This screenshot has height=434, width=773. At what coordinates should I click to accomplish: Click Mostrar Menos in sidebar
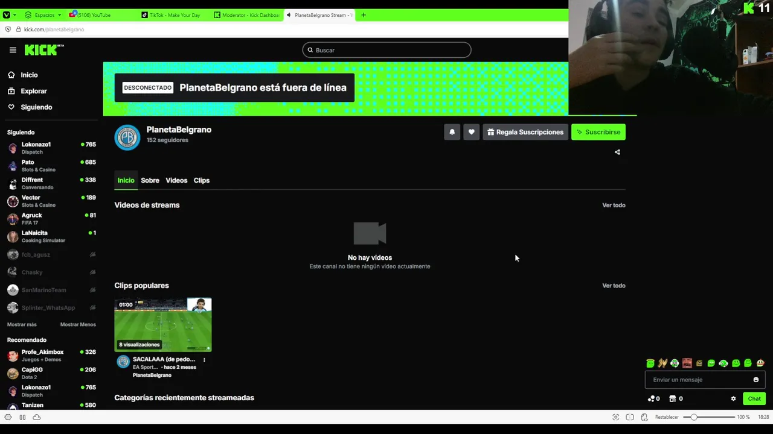(x=78, y=324)
